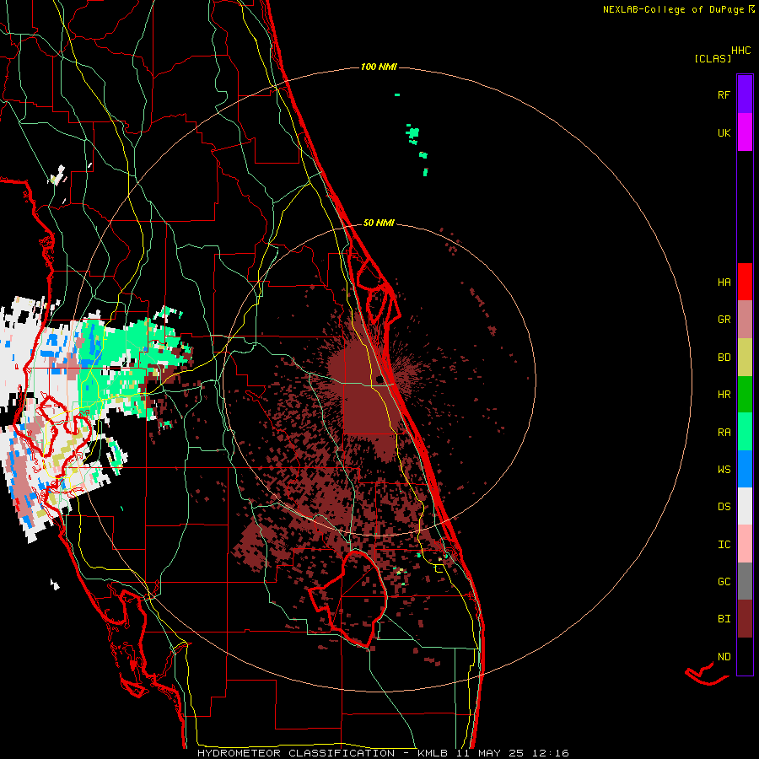Click the GR legend color swatch

pyautogui.click(x=745, y=319)
